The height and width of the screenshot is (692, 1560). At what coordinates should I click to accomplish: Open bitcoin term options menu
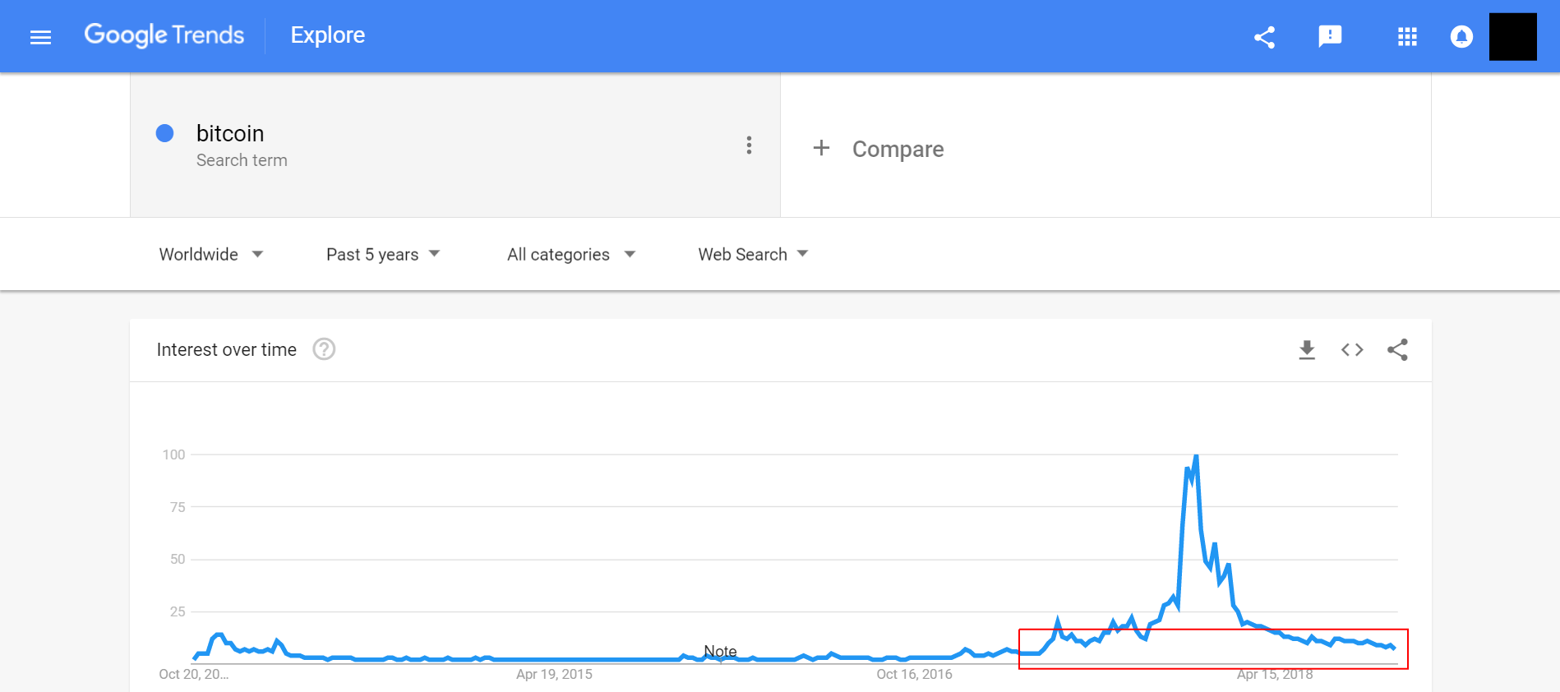tap(749, 145)
